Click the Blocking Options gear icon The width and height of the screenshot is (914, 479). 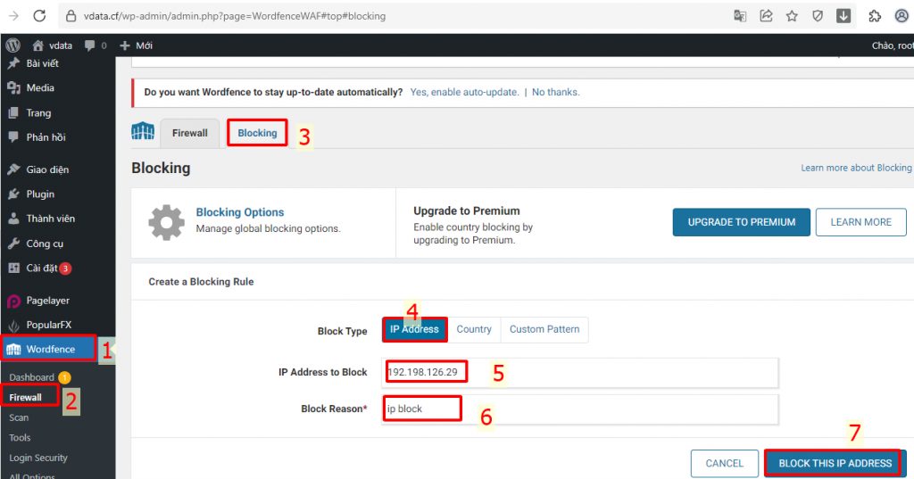click(x=166, y=223)
